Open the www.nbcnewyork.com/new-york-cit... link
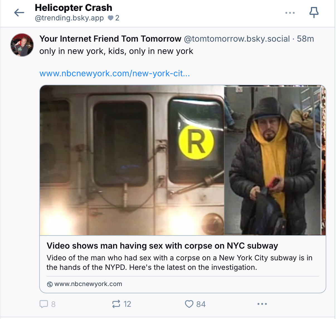336x319 pixels. pyautogui.click(x=115, y=73)
